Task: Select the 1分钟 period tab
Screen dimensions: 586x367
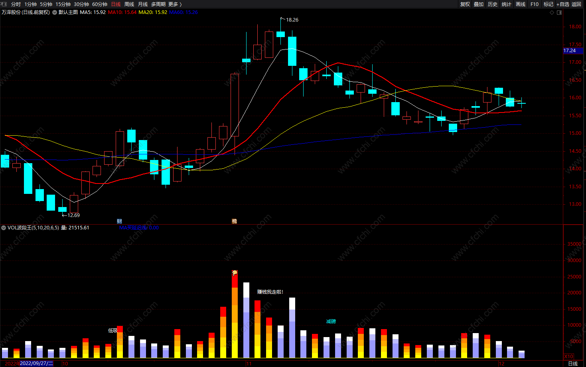Action: (x=31, y=4)
